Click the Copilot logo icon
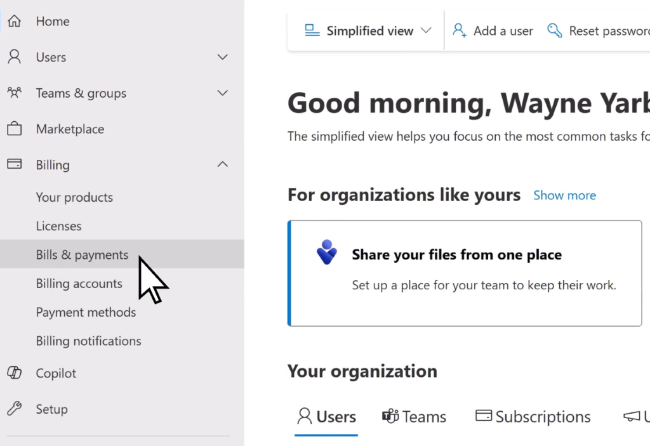The height and width of the screenshot is (446, 650). point(14,372)
